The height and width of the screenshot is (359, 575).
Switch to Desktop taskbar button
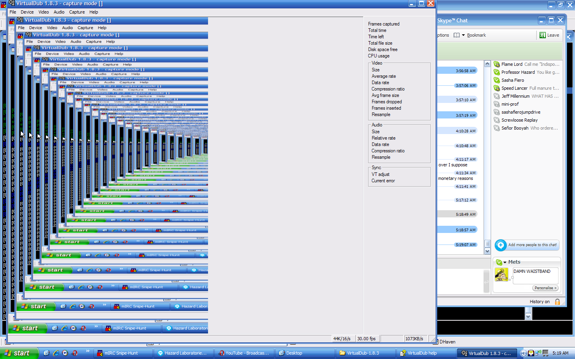305,353
